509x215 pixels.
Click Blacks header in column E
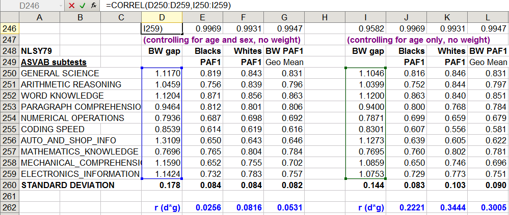click(x=203, y=51)
